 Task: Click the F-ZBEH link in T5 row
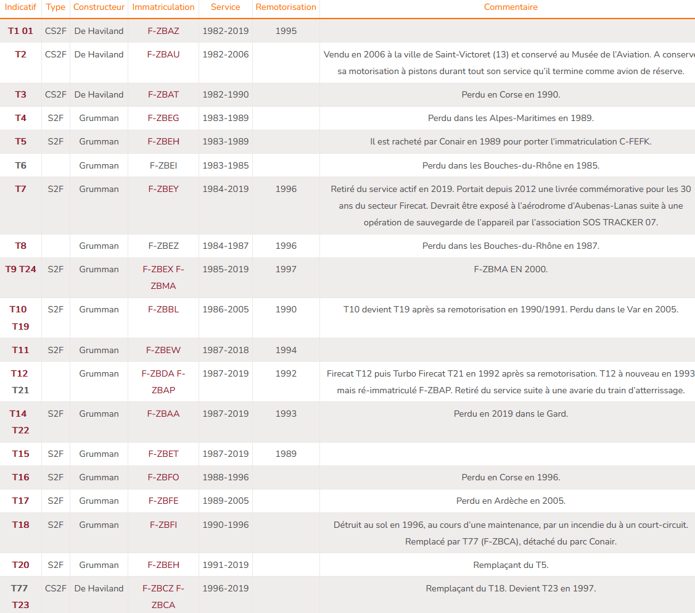coord(163,141)
